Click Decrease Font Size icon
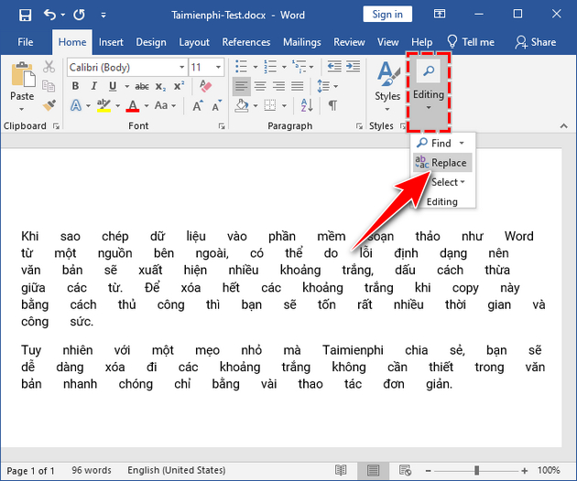 [217, 105]
